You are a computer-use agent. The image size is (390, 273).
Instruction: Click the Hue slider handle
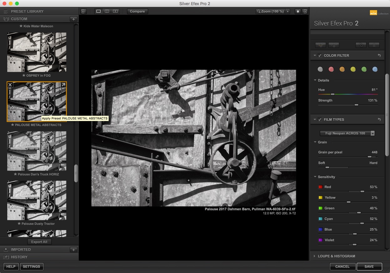click(x=333, y=94)
